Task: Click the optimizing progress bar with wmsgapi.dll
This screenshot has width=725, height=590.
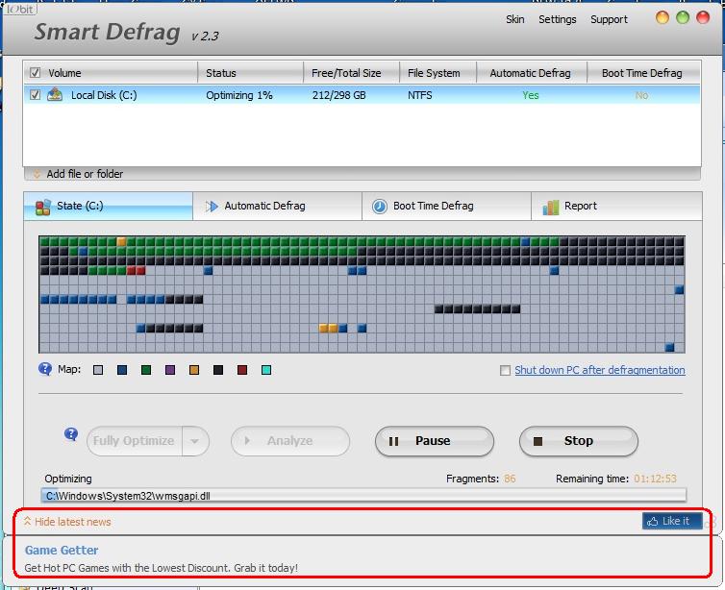Action: (x=363, y=496)
